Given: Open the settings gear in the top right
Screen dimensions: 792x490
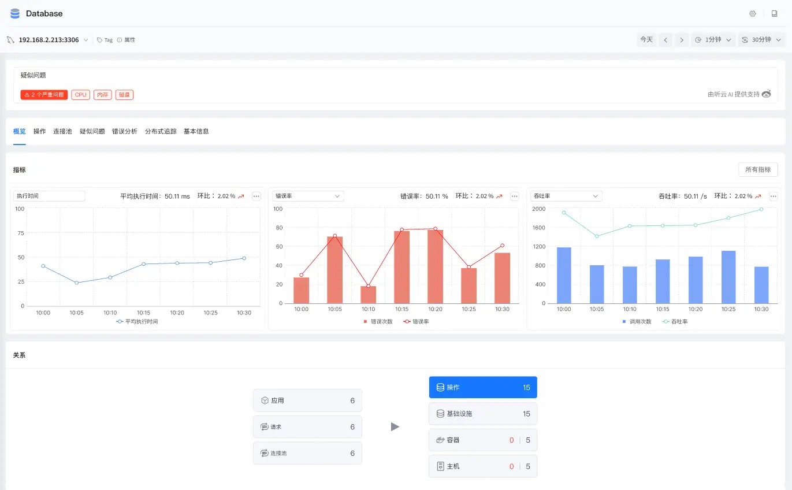Looking at the screenshot, I should click(752, 13).
